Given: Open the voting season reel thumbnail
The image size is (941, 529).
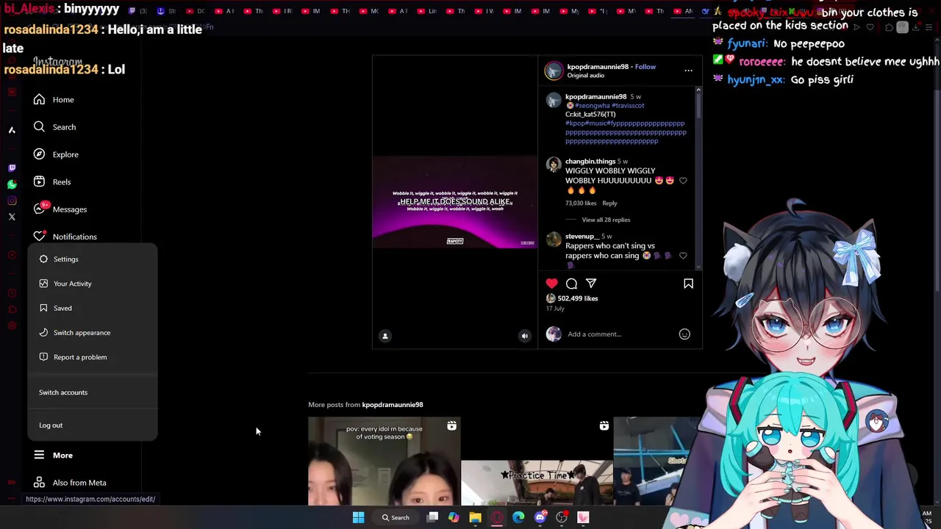Looking at the screenshot, I should pyautogui.click(x=384, y=461).
